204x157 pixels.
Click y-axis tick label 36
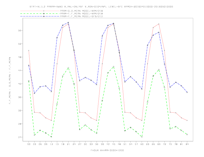click(x=20, y=97)
